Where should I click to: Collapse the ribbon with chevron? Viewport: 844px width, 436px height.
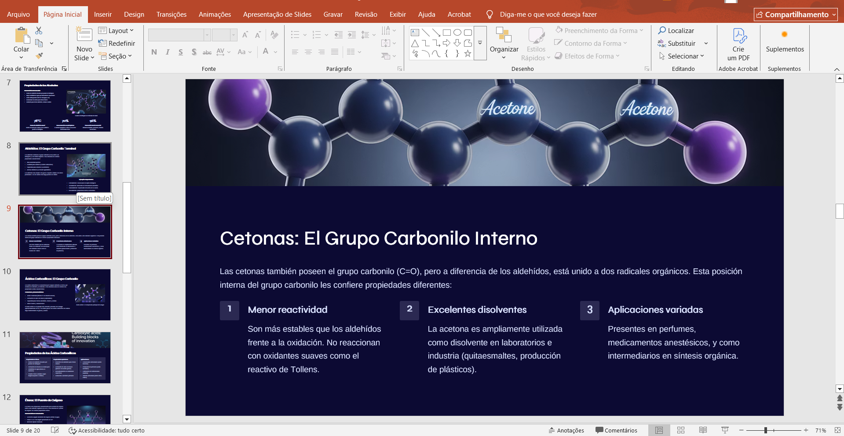pyautogui.click(x=837, y=69)
